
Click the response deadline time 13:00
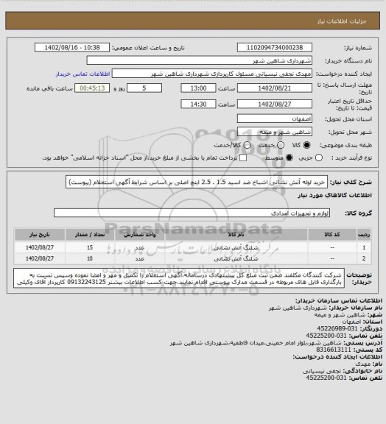198,88
